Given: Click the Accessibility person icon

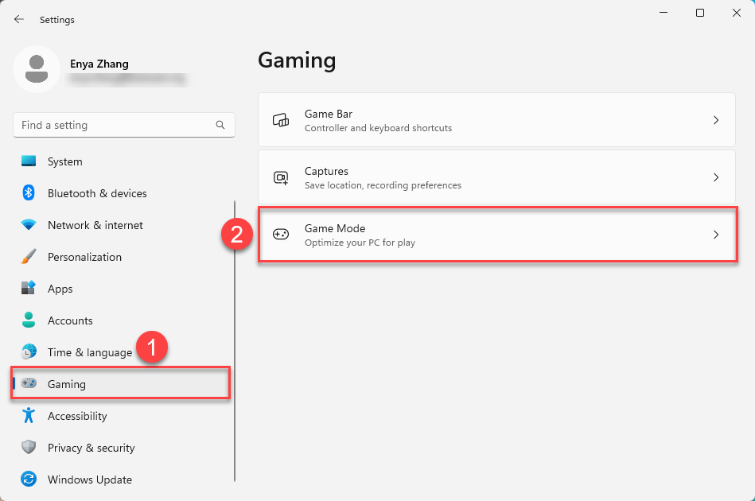Looking at the screenshot, I should (x=29, y=416).
